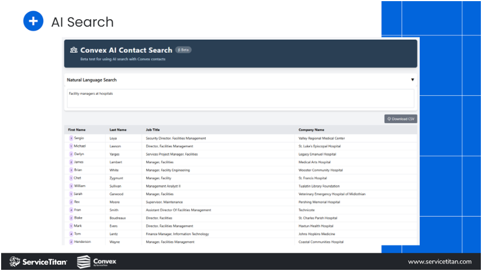Image resolution: width=482 pixels, height=271 pixels.
Task: Click the contacts icon beside Convex AI Contact Search
Action: [x=74, y=50]
